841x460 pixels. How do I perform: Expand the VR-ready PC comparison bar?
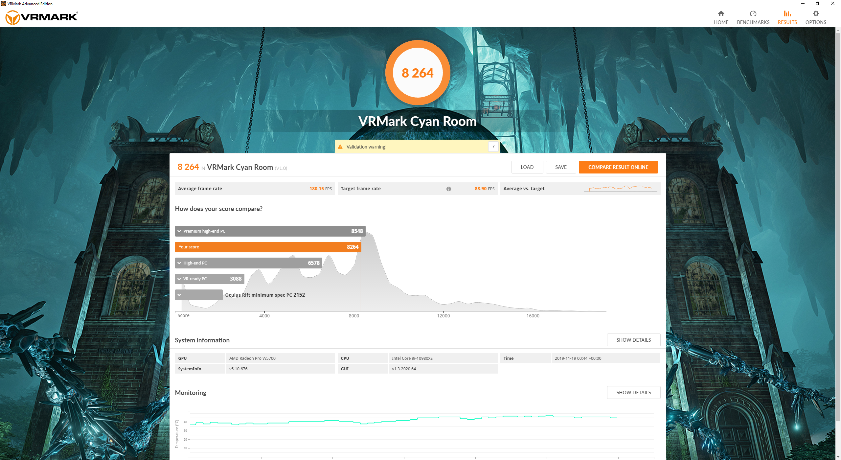click(179, 279)
